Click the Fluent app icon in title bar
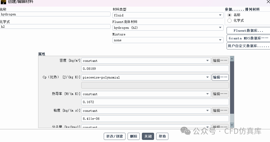Image resolution: width=270 pixels, height=142 pixels. [x=3, y=2]
